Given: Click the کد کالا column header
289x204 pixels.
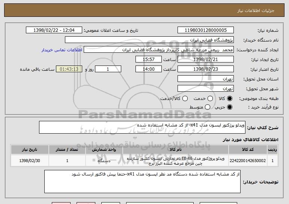Looking at the screenshot, I should click(248, 149).
